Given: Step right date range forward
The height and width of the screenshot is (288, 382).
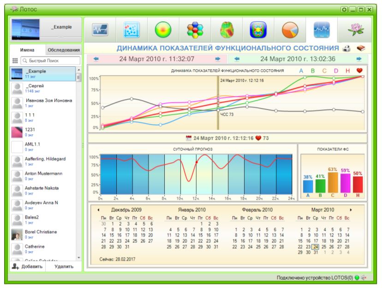Looking at the screenshot, I should click(358, 59).
